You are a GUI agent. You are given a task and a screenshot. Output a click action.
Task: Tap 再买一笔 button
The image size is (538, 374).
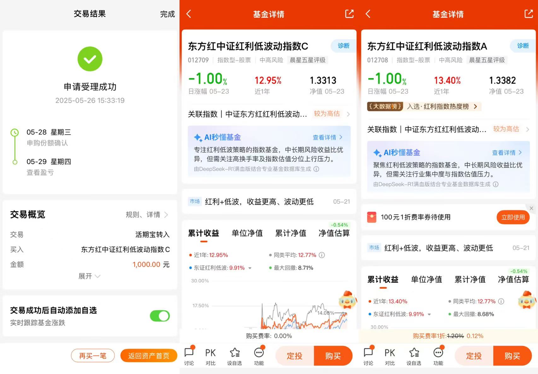point(93,356)
